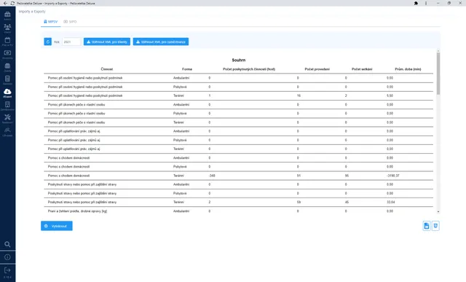The width and height of the screenshot is (466, 282).
Task: Open the calendar planning sidebar icon
Action: point(7,41)
